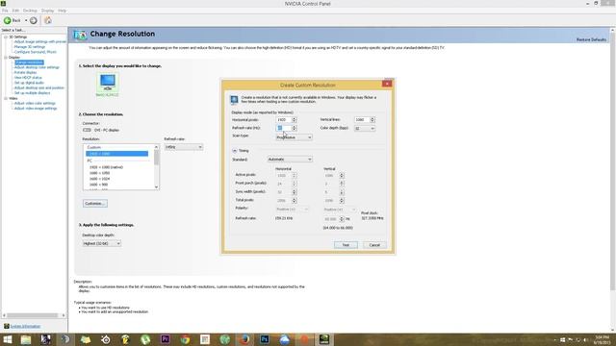Select 1920 x 1080 (native) resolution
Screen dimensions: 616x346
(x=106, y=167)
